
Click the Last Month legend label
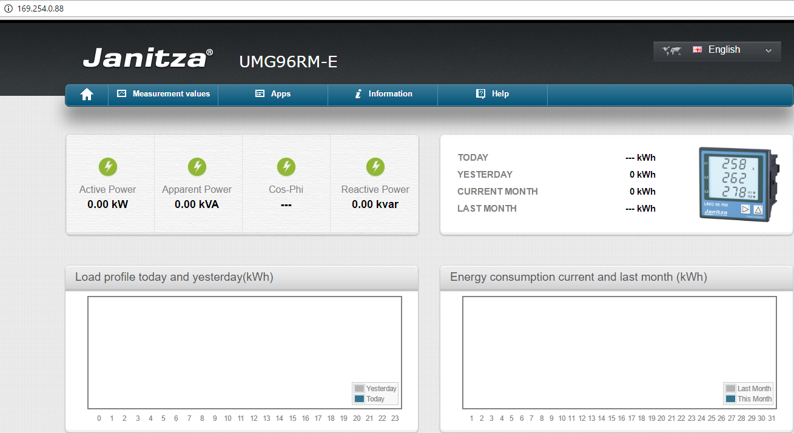coord(755,389)
